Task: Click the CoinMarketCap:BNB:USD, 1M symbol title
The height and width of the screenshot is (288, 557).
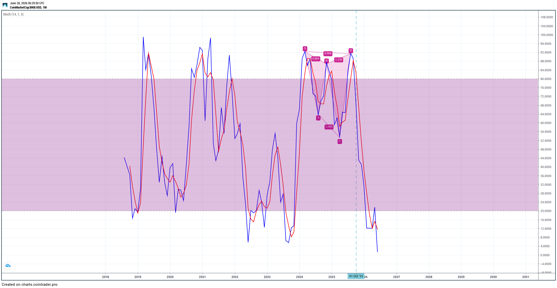Action: coord(28,7)
